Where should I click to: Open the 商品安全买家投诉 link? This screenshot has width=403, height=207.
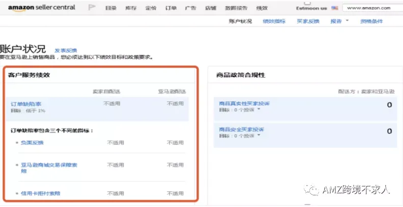[x=242, y=130]
